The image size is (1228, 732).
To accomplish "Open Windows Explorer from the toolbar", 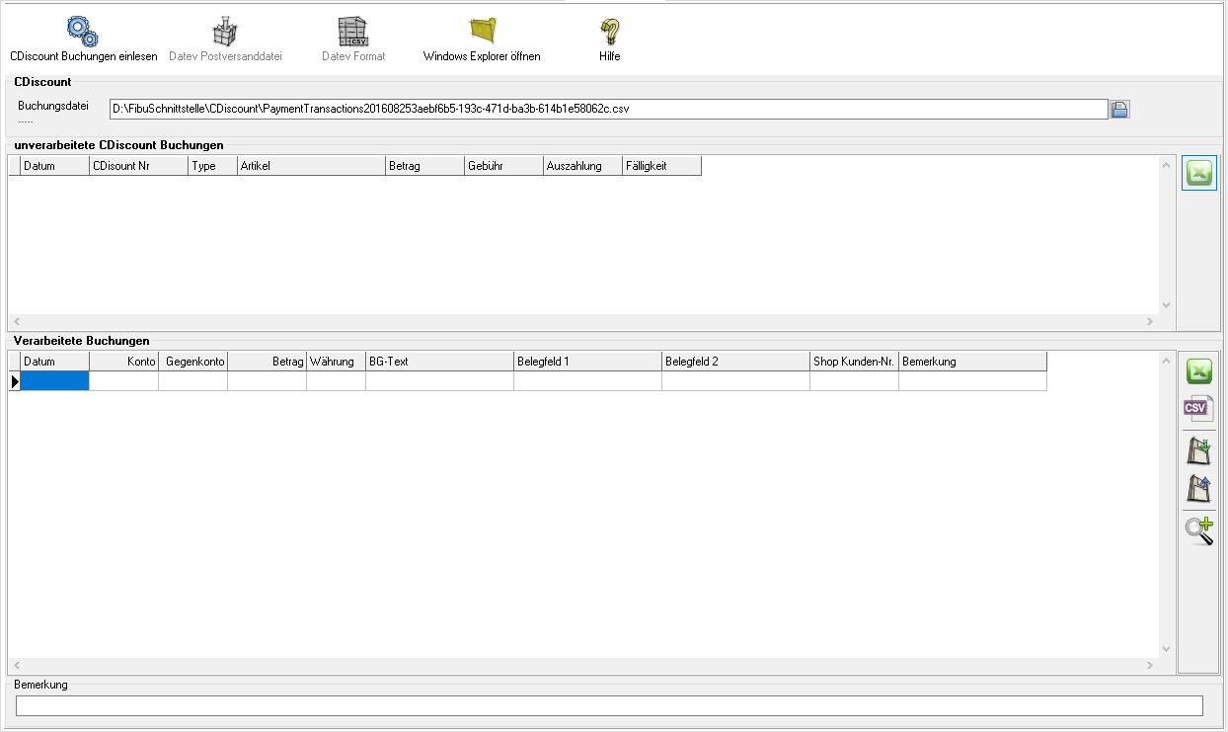I will pyautogui.click(x=483, y=33).
